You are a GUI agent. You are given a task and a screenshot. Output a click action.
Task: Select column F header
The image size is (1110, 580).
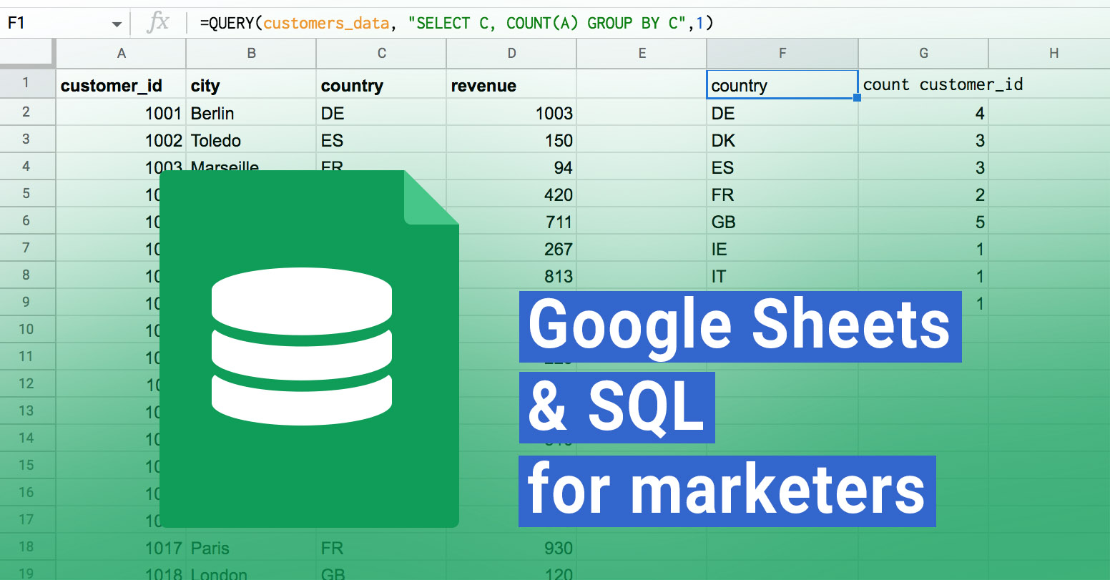782,53
